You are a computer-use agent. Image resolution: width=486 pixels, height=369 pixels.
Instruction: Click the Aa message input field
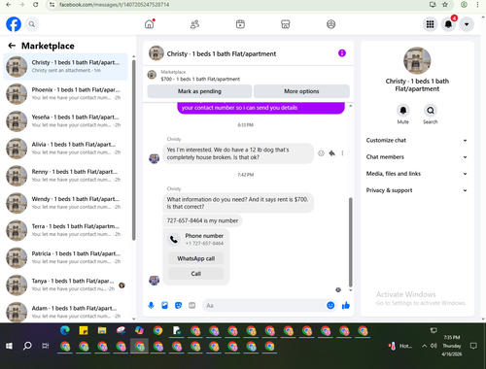pyautogui.click(x=264, y=306)
